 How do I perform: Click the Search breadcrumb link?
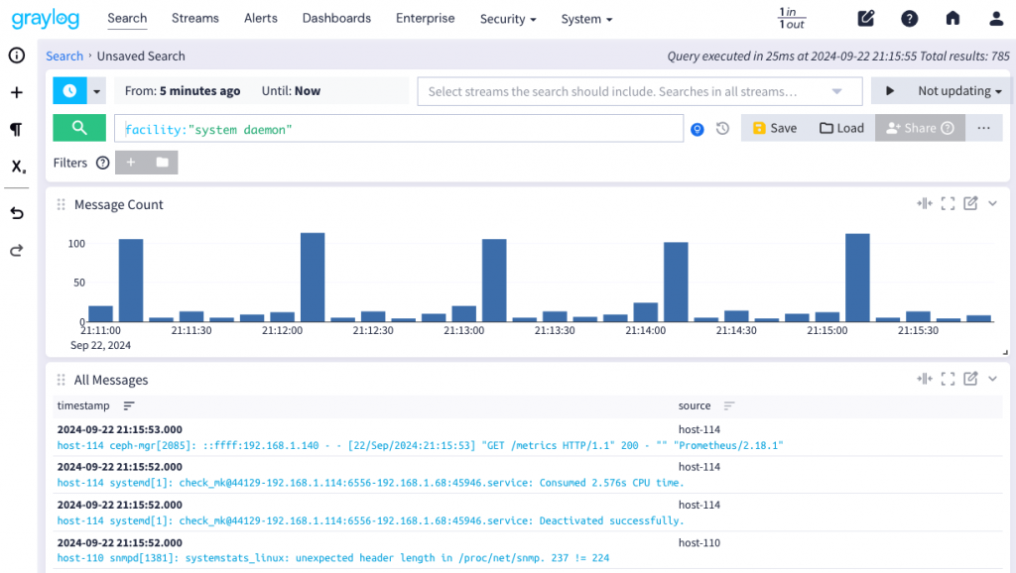(64, 56)
